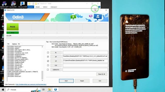Open the Soubor tab in Explorer window
Image resolution: width=165 pixels, height=92 pixels.
(x=31, y=7)
